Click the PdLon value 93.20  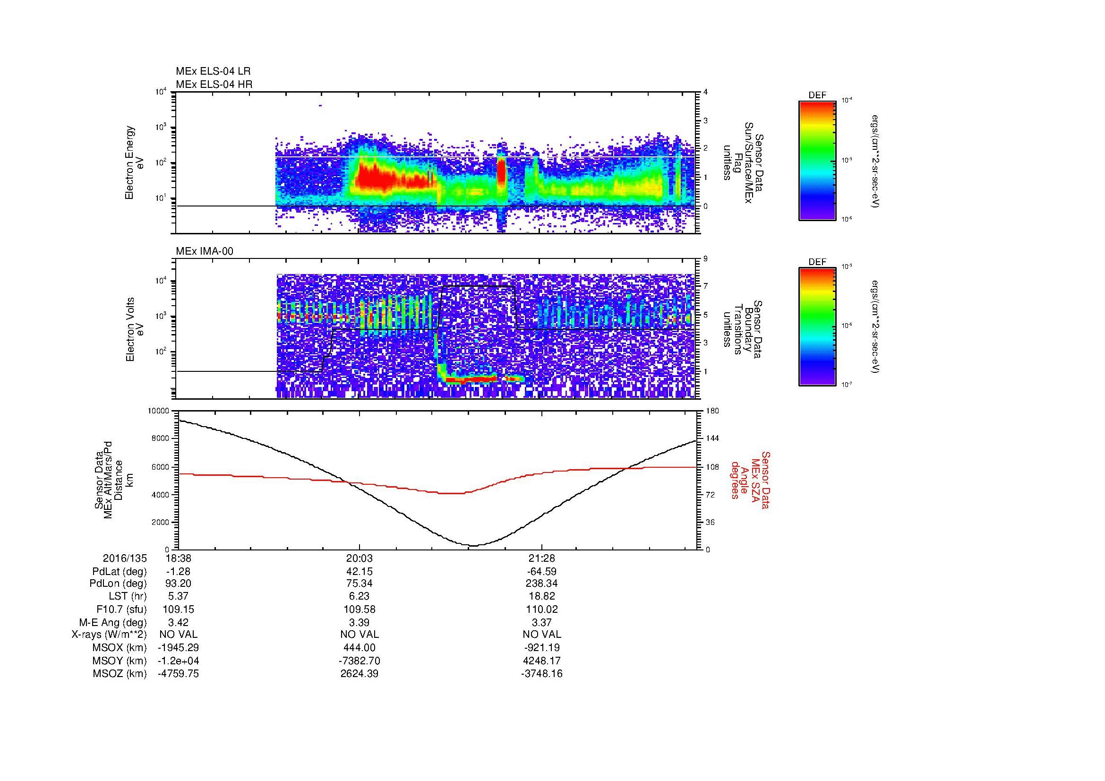(178, 584)
